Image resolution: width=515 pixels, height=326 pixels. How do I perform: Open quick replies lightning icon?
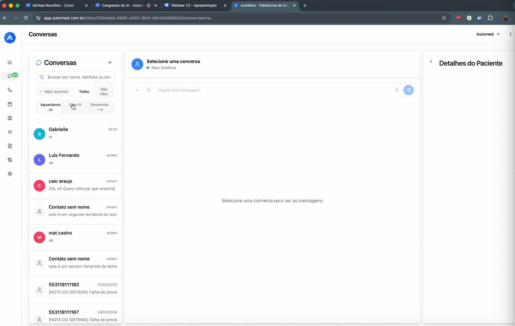(149, 90)
